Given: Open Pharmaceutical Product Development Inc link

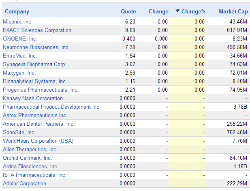Looking at the screenshot, I should (51, 107).
